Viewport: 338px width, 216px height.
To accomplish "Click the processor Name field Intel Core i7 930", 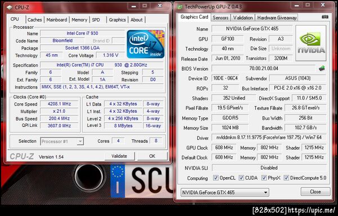I will (82, 33).
